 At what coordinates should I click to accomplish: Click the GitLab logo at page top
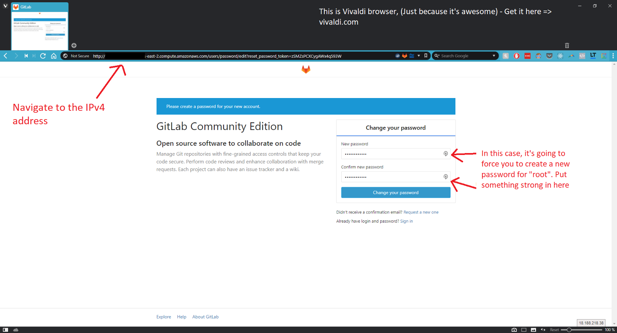point(306,69)
